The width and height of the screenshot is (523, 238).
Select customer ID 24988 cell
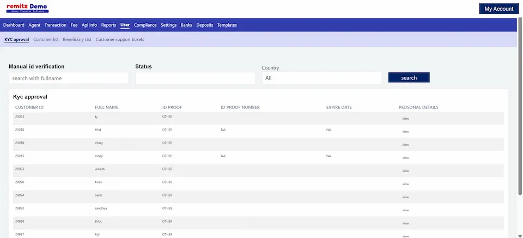click(x=20, y=221)
